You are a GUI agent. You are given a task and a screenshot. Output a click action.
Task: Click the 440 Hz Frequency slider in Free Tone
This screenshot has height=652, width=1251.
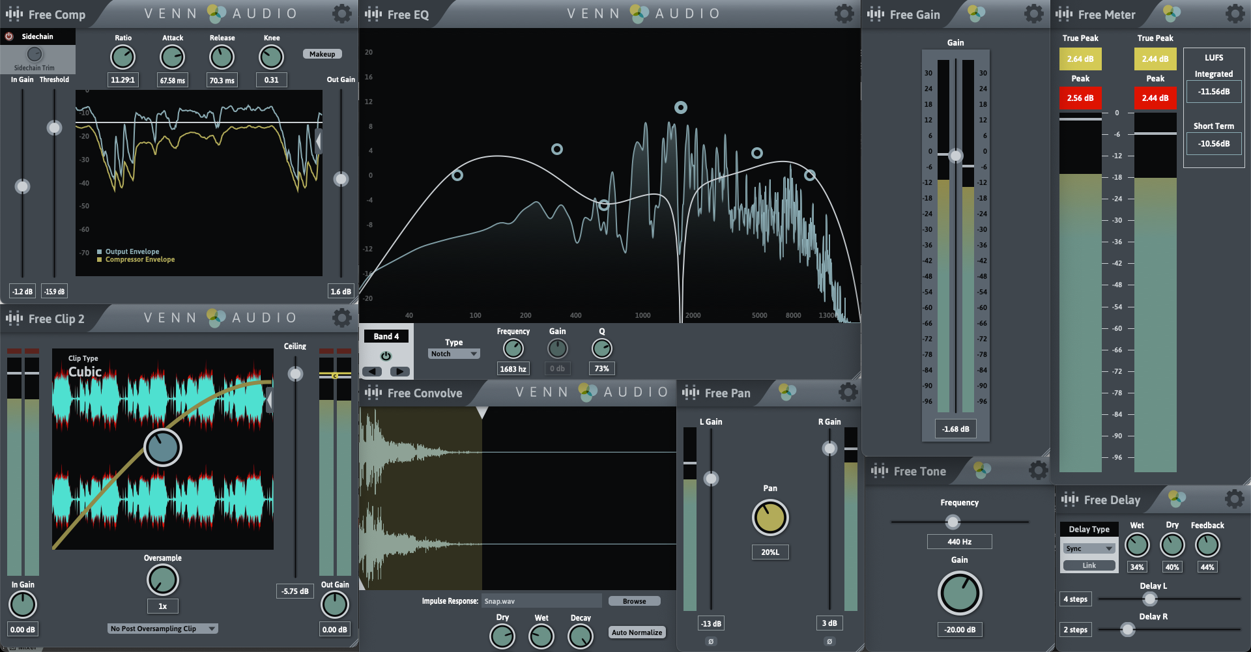click(953, 521)
